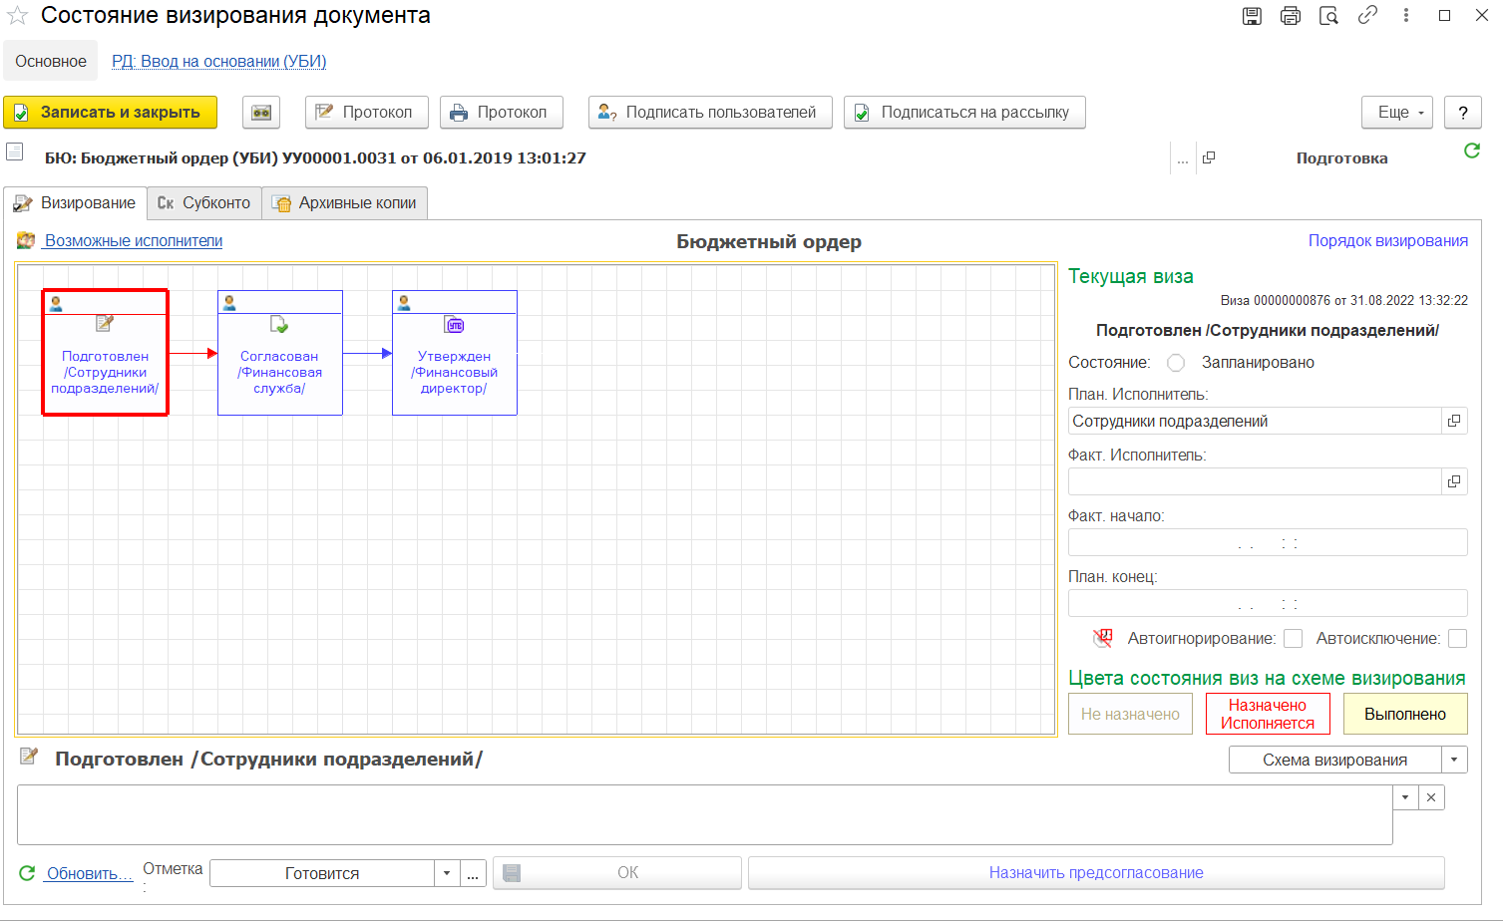Image resolution: width=1503 pixels, height=921 pixels.
Task: Click Подписать пользователей button
Action: click(710, 113)
